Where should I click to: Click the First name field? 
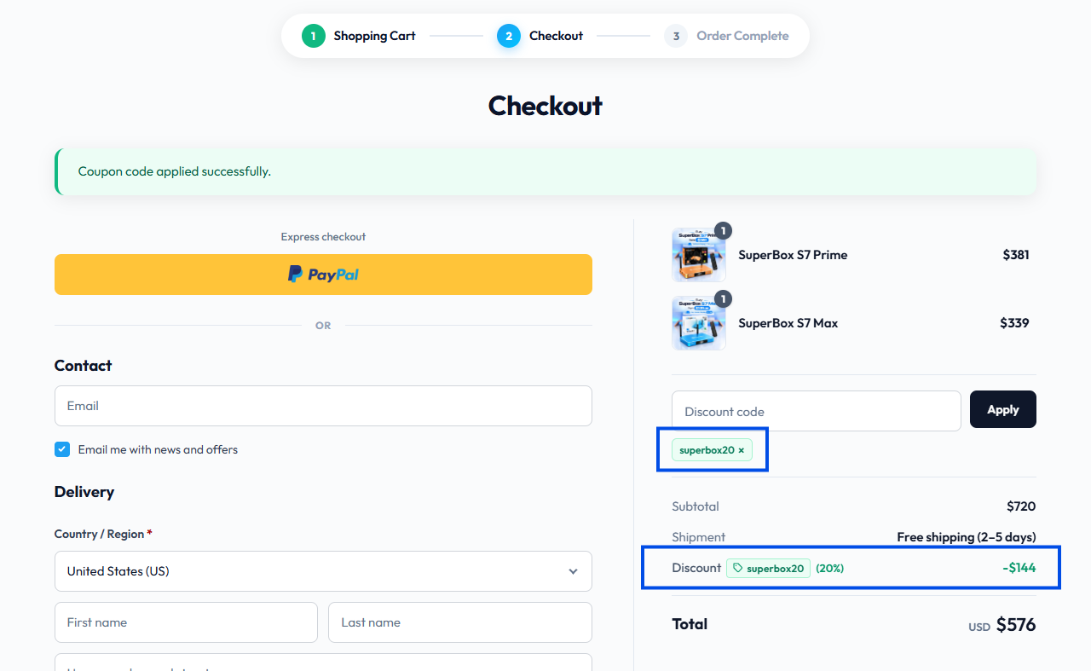click(x=186, y=622)
